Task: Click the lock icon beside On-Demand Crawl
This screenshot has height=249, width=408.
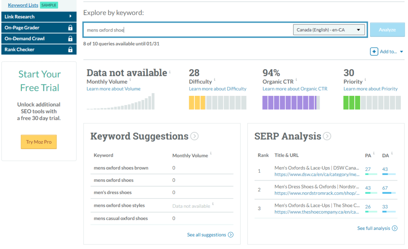Action: tap(70, 39)
